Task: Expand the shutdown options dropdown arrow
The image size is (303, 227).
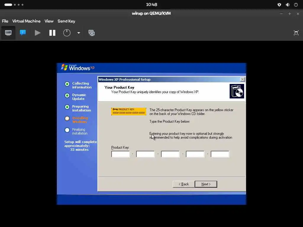Action: tap(79, 33)
